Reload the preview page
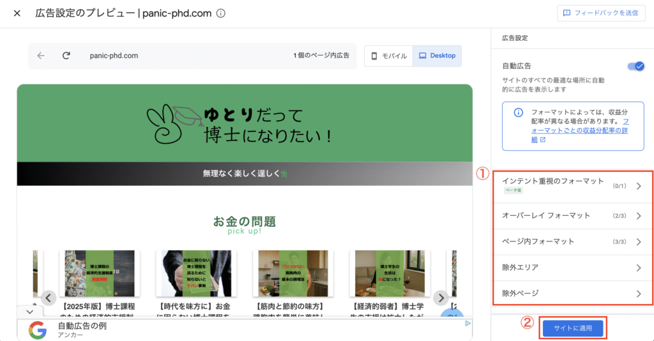 pos(66,56)
